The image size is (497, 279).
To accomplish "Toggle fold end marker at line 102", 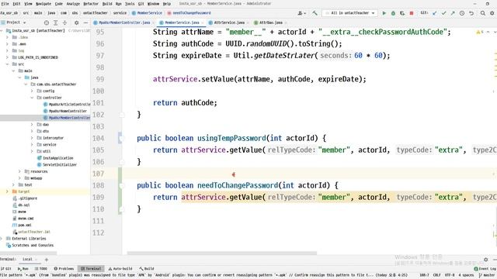I will (122, 115).
